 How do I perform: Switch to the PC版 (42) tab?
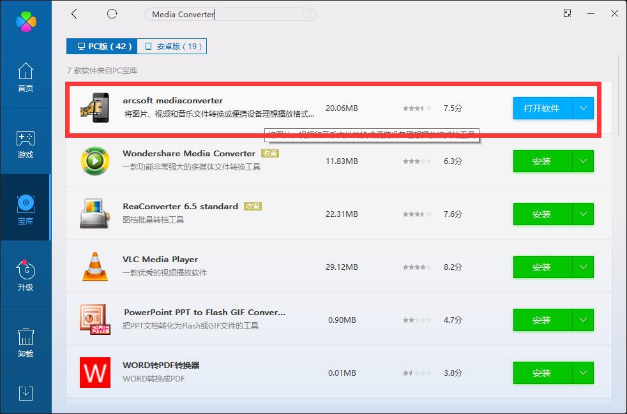(x=102, y=47)
